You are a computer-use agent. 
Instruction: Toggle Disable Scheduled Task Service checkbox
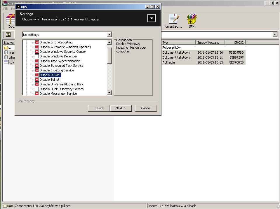point(36,66)
